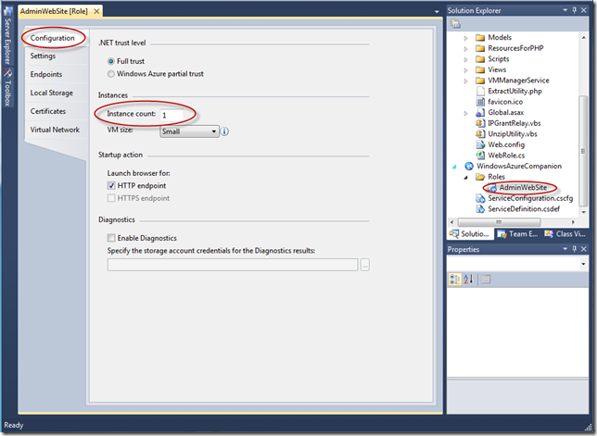Close the AdminWebSite [Role] tab
Screen dimensions: 597x436
(96, 11)
